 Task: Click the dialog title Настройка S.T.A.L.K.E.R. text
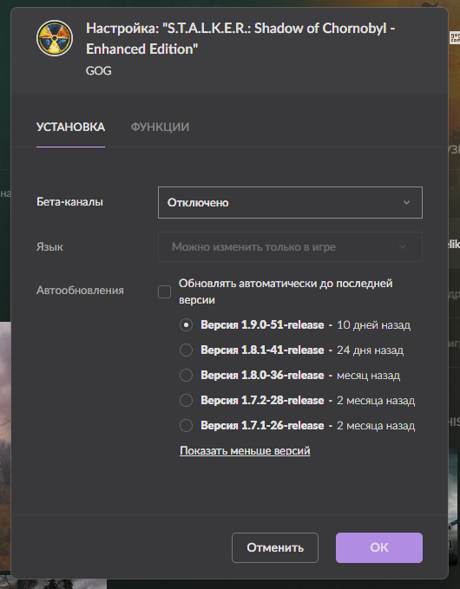pos(240,39)
